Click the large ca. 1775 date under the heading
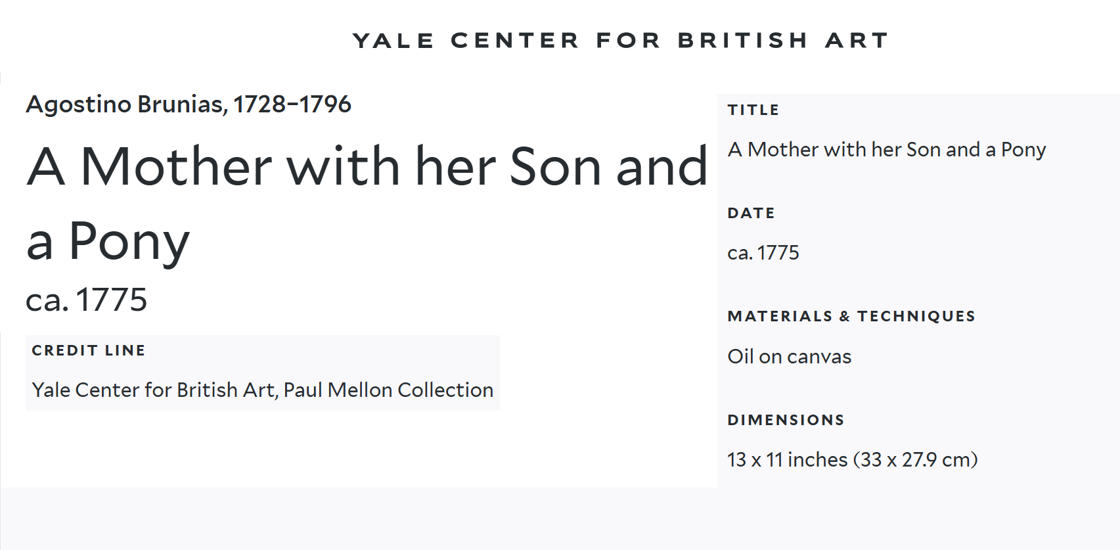Image resolution: width=1120 pixels, height=550 pixels. tap(87, 300)
